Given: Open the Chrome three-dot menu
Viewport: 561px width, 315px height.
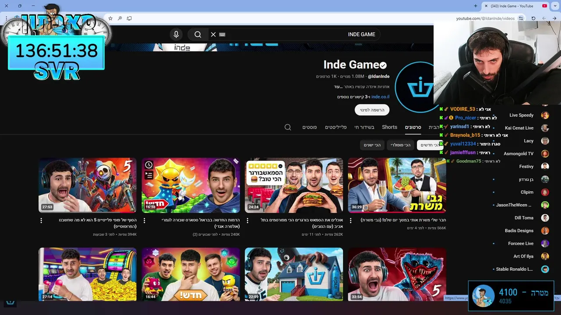Looking at the screenshot, I should click(6, 18).
